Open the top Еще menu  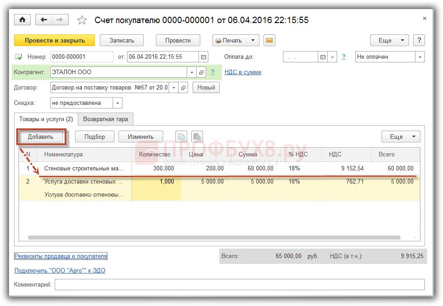tap(389, 40)
